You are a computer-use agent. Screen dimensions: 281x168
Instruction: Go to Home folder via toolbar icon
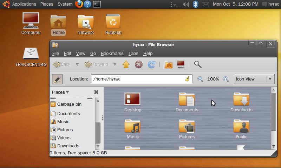[x=168, y=64]
